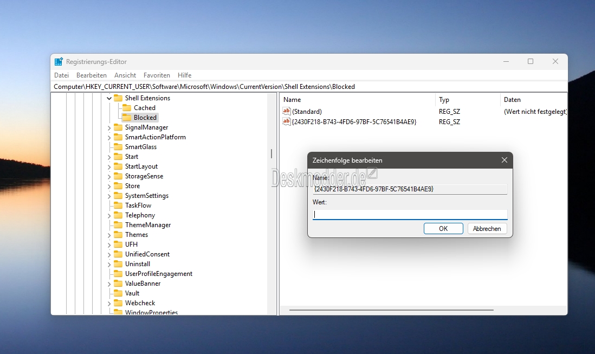Click the Shell Extensions folder icon

click(118, 98)
